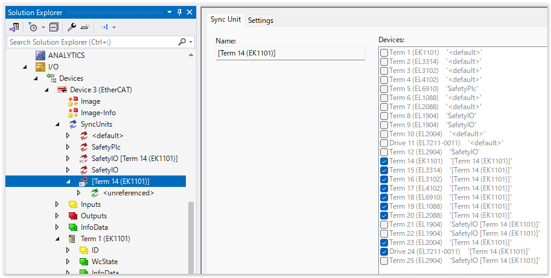Click the Device 3 (EtherCAT) icon
551x278 pixels.
pos(62,90)
